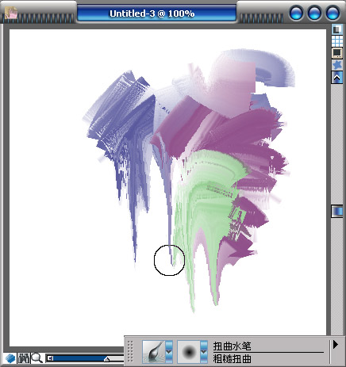Viewport: 346px width, 367px height.
Task: Open the brush category dropdown arrow
Action: 169,352
